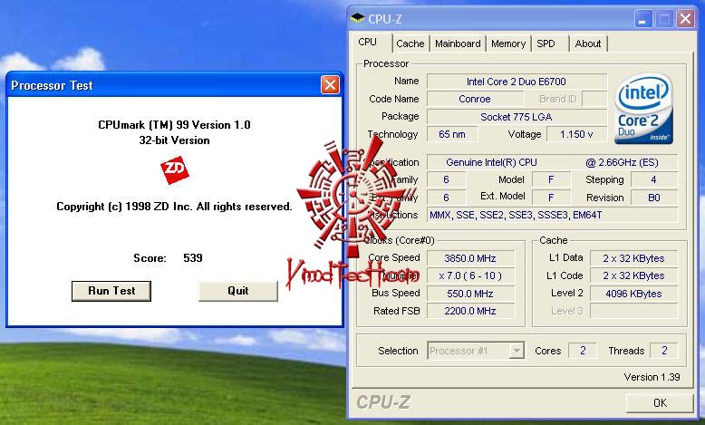Viewport: 705px width, 425px height.
Task: Click the Model value F
Action: pos(551,180)
